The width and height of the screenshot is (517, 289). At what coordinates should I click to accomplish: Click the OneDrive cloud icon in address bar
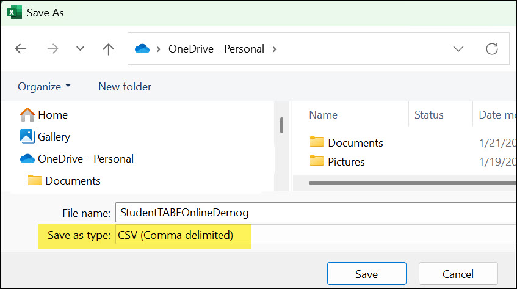(x=142, y=49)
